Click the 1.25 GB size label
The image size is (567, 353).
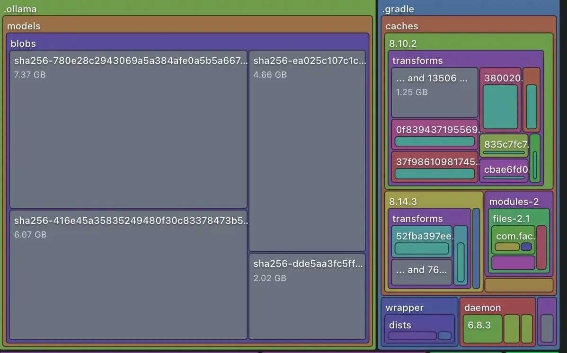[411, 92]
